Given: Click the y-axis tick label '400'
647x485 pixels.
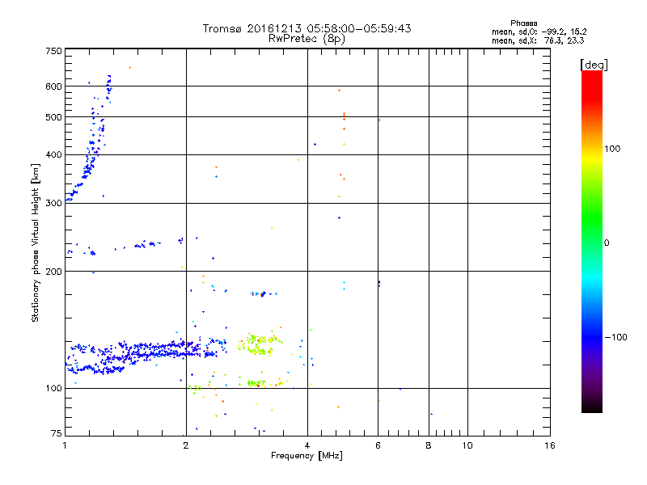Looking at the screenshot, I should (53, 155).
